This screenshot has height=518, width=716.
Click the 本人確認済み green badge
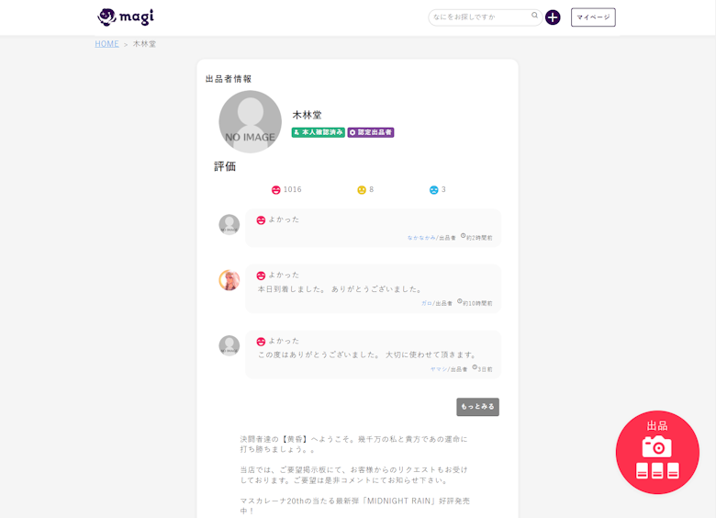319,132
